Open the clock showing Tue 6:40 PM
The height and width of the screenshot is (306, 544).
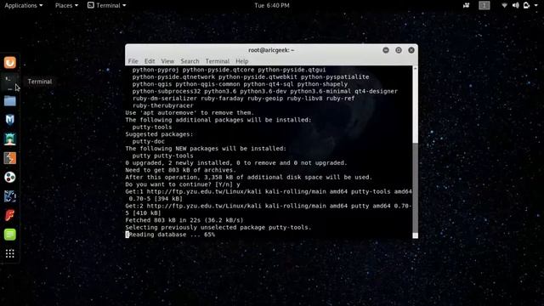[x=272, y=5]
